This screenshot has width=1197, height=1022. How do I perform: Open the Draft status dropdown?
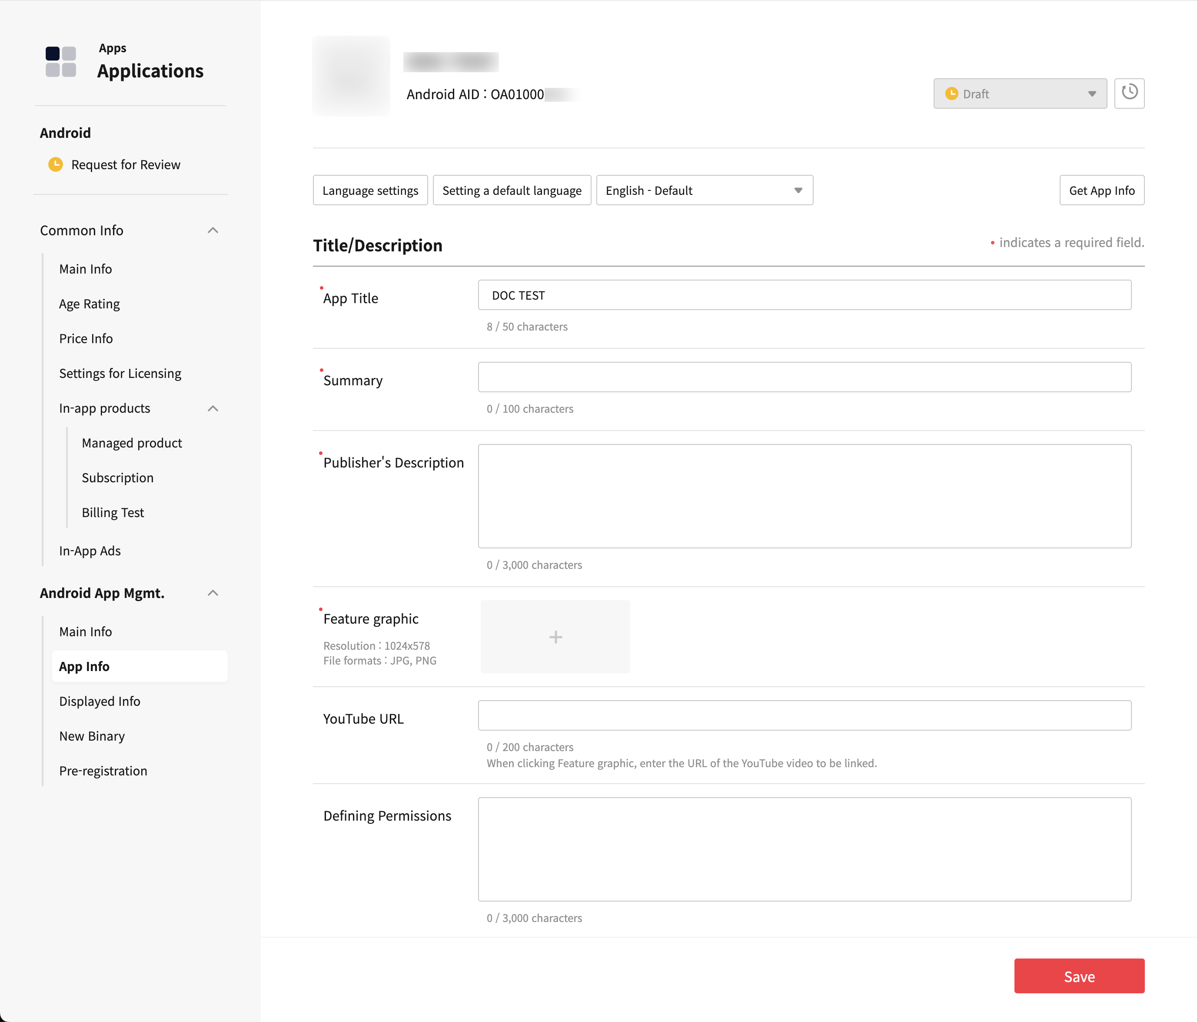point(1020,94)
